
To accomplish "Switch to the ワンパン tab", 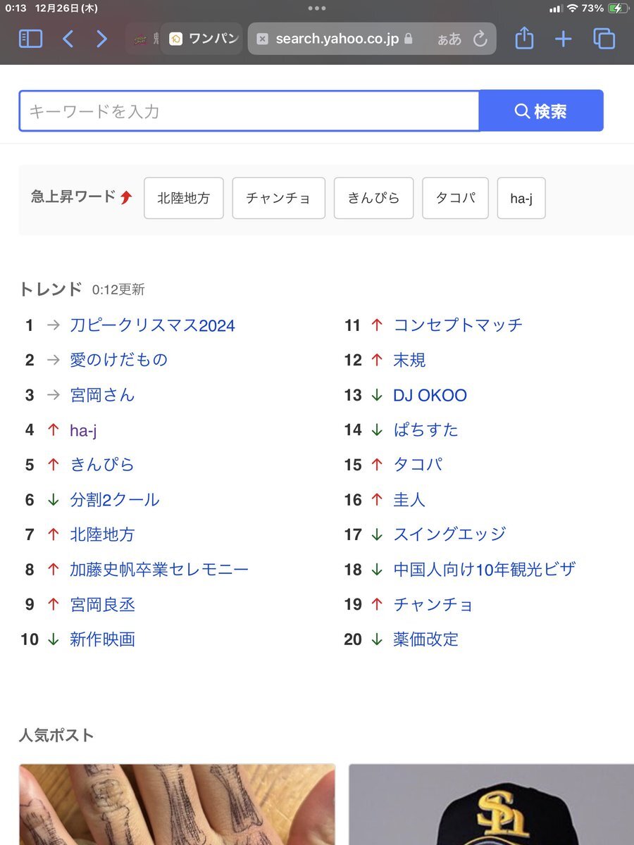I will (203, 39).
